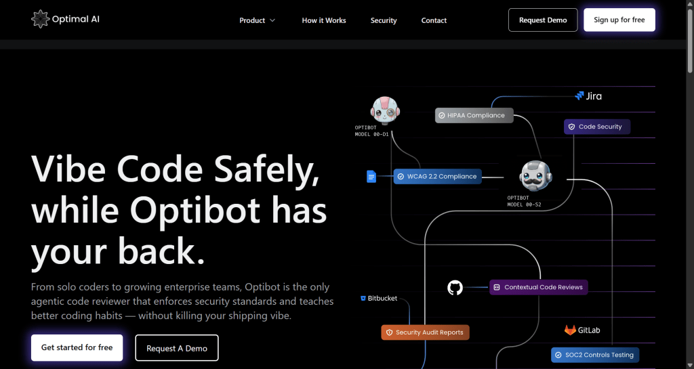Click the mustached Optibot 00-S2 robot

(535, 176)
